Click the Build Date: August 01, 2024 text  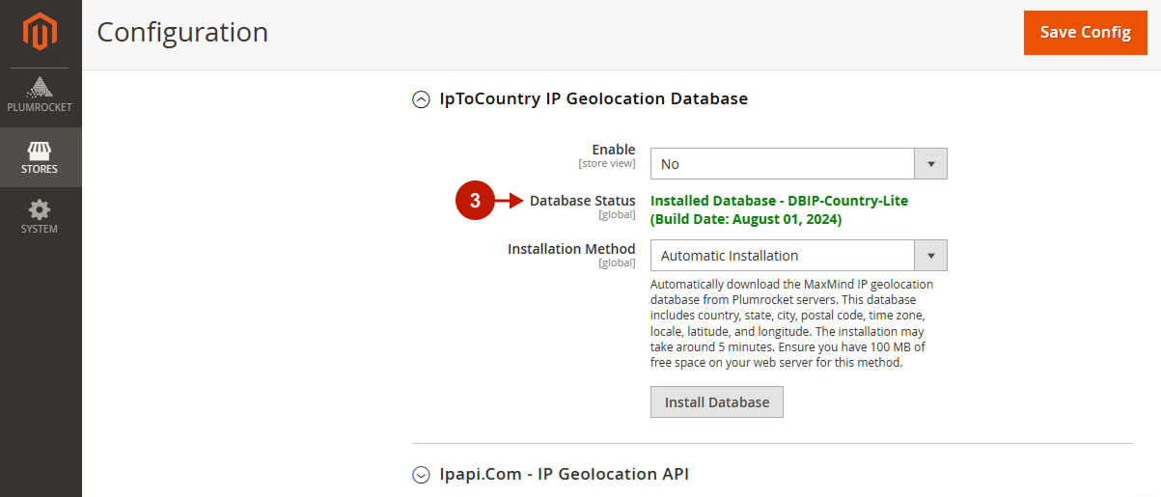pyautogui.click(x=746, y=219)
